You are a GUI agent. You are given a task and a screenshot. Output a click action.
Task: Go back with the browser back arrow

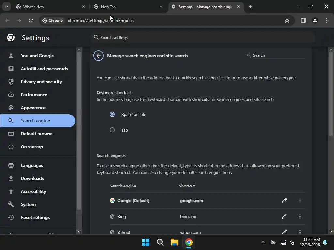click(x=7, y=21)
